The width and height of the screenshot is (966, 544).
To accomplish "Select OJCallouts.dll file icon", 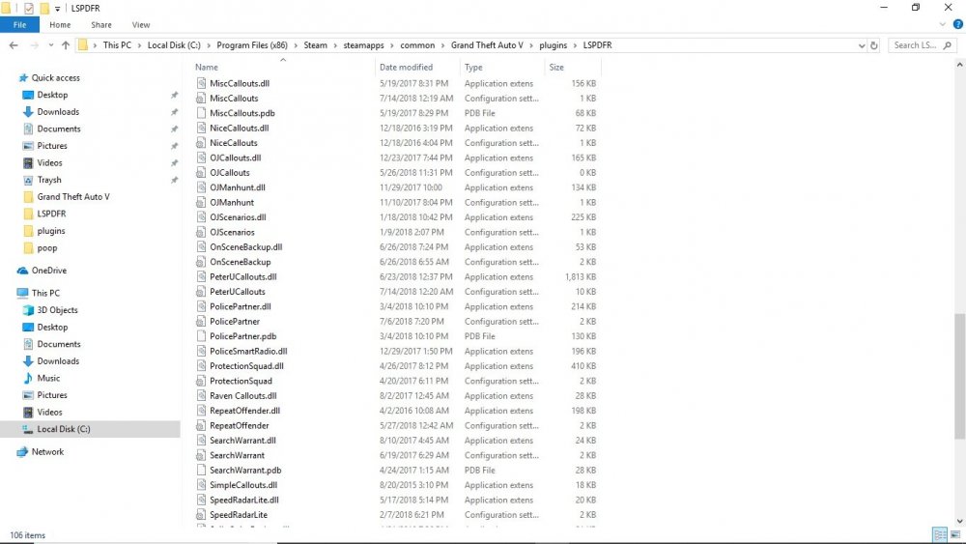I will pyautogui.click(x=201, y=157).
